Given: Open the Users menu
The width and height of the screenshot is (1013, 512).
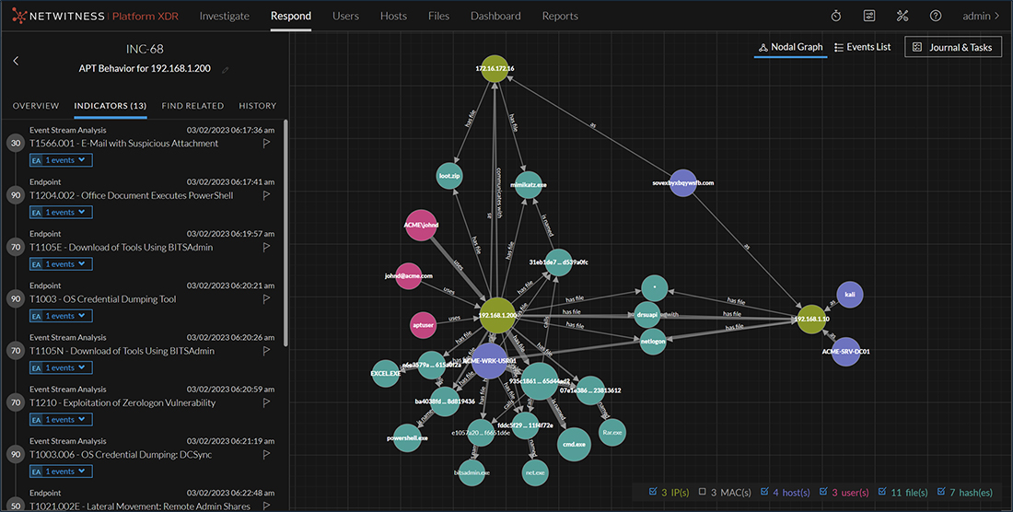Looking at the screenshot, I should [345, 17].
